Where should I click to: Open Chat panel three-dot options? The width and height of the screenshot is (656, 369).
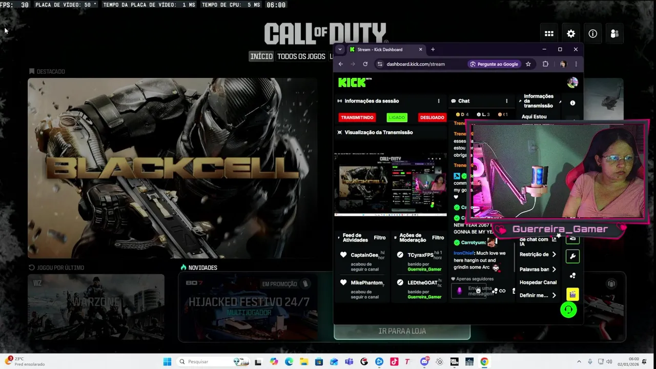(x=506, y=101)
